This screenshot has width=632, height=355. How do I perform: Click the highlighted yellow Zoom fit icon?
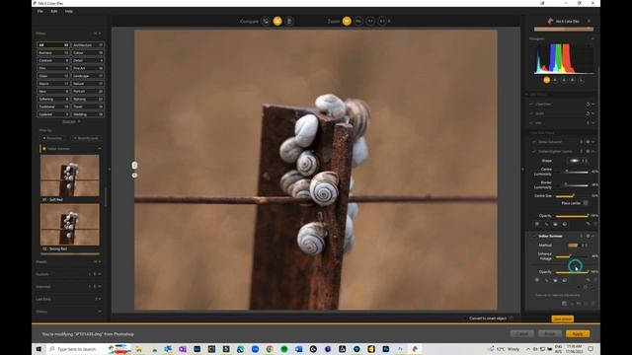[347, 21]
